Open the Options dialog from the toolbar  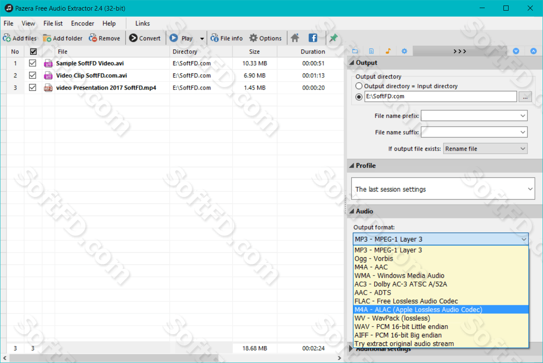click(265, 38)
